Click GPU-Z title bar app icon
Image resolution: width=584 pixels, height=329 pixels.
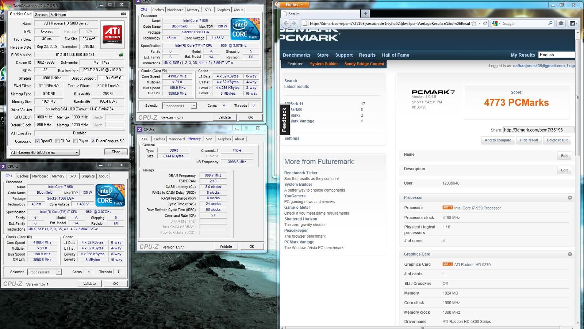[9, 6]
